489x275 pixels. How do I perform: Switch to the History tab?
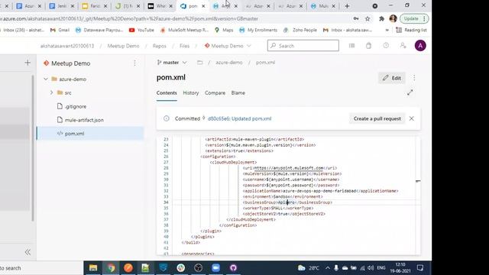click(x=190, y=93)
